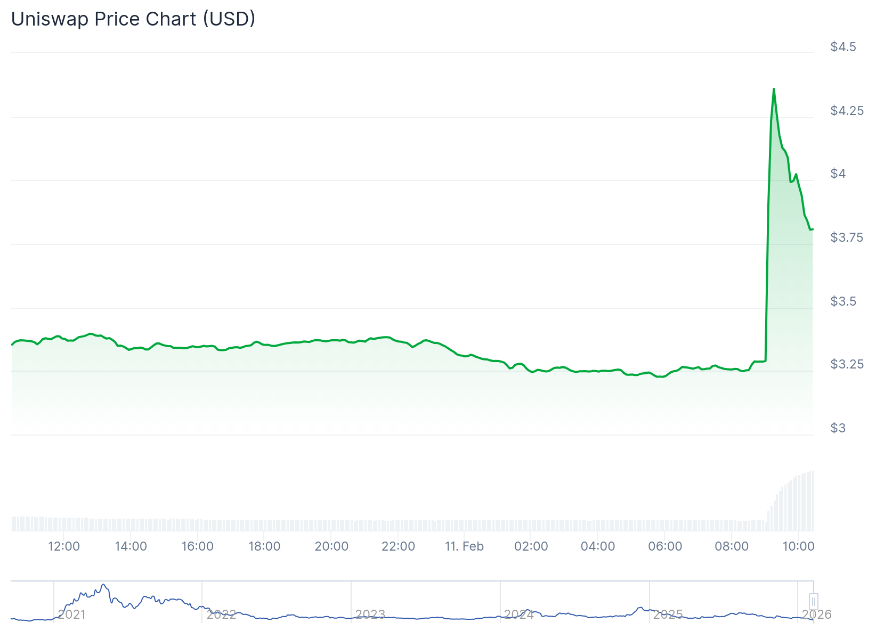Click the highest peak of the price line

point(774,89)
